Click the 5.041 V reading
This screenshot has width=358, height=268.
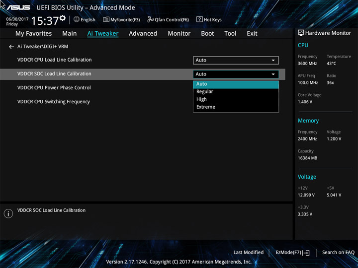pos(334,195)
